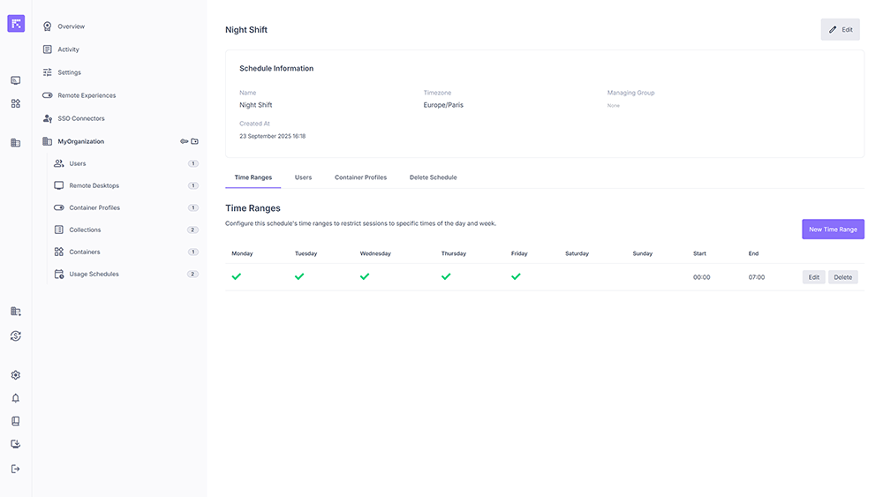Click Edit button next to Night Shift title
883x497 pixels.
840,29
